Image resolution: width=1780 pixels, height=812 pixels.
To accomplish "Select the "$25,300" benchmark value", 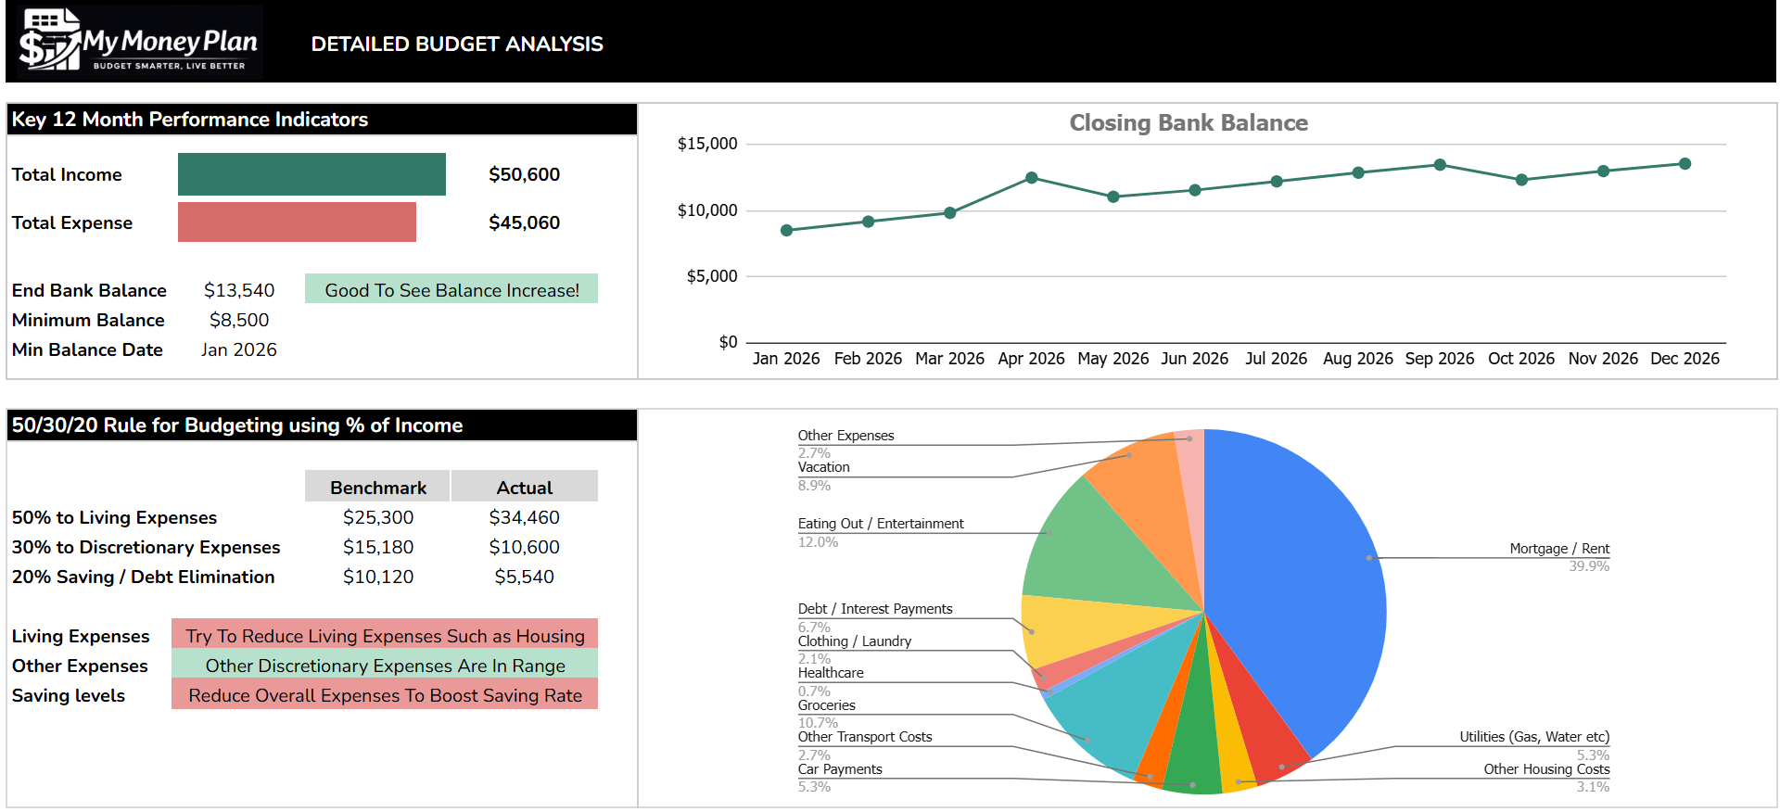I will 378,517.
